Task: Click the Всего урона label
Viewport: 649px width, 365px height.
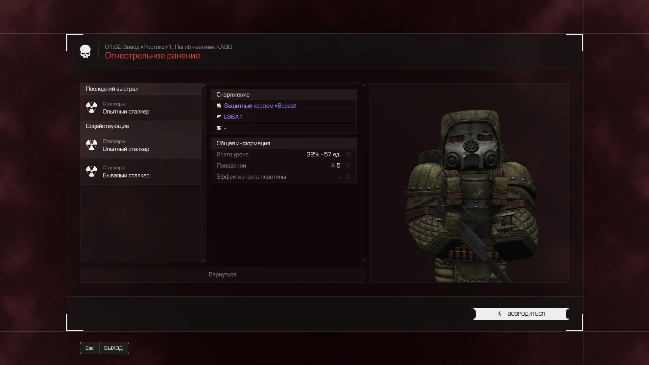Action: [x=233, y=154]
